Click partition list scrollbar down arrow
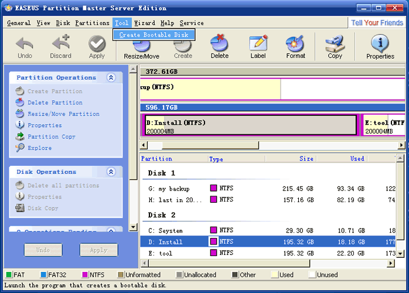 (400, 253)
